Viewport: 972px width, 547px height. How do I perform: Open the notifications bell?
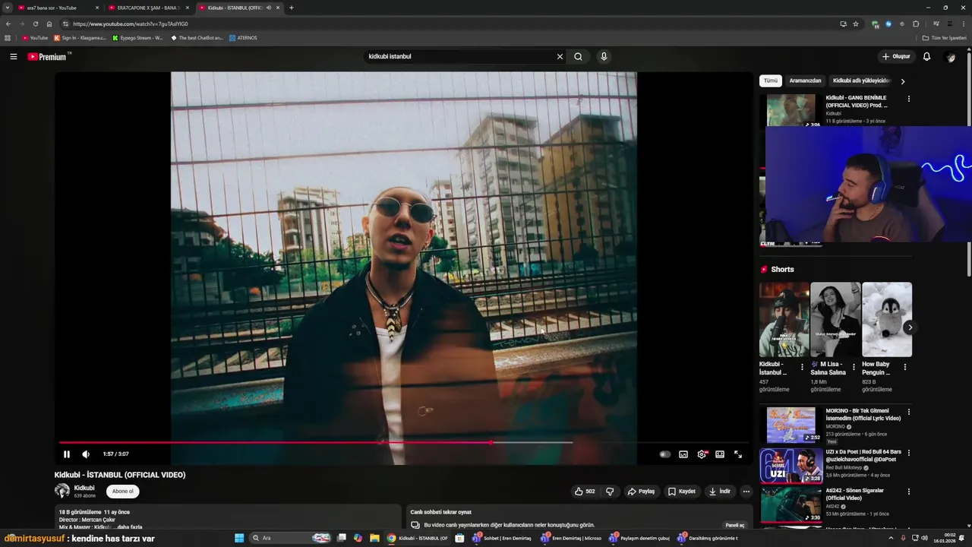[x=926, y=56]
